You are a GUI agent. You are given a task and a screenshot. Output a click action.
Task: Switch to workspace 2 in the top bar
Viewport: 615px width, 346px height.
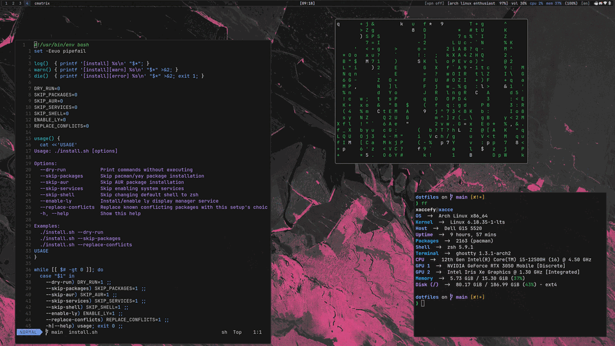(13, 3)
